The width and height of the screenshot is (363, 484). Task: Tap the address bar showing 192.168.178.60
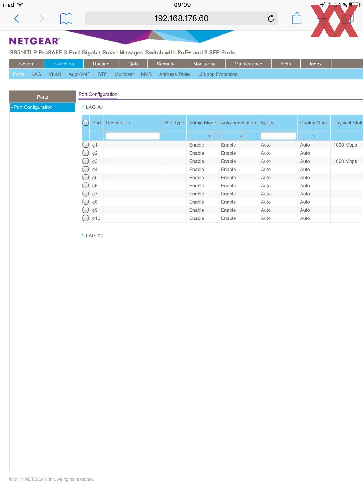pos(181,18)
